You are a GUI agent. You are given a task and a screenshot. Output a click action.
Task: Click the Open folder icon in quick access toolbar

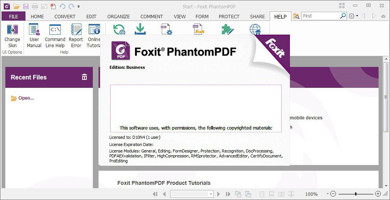pyautogui.click(x=16, y=6)
